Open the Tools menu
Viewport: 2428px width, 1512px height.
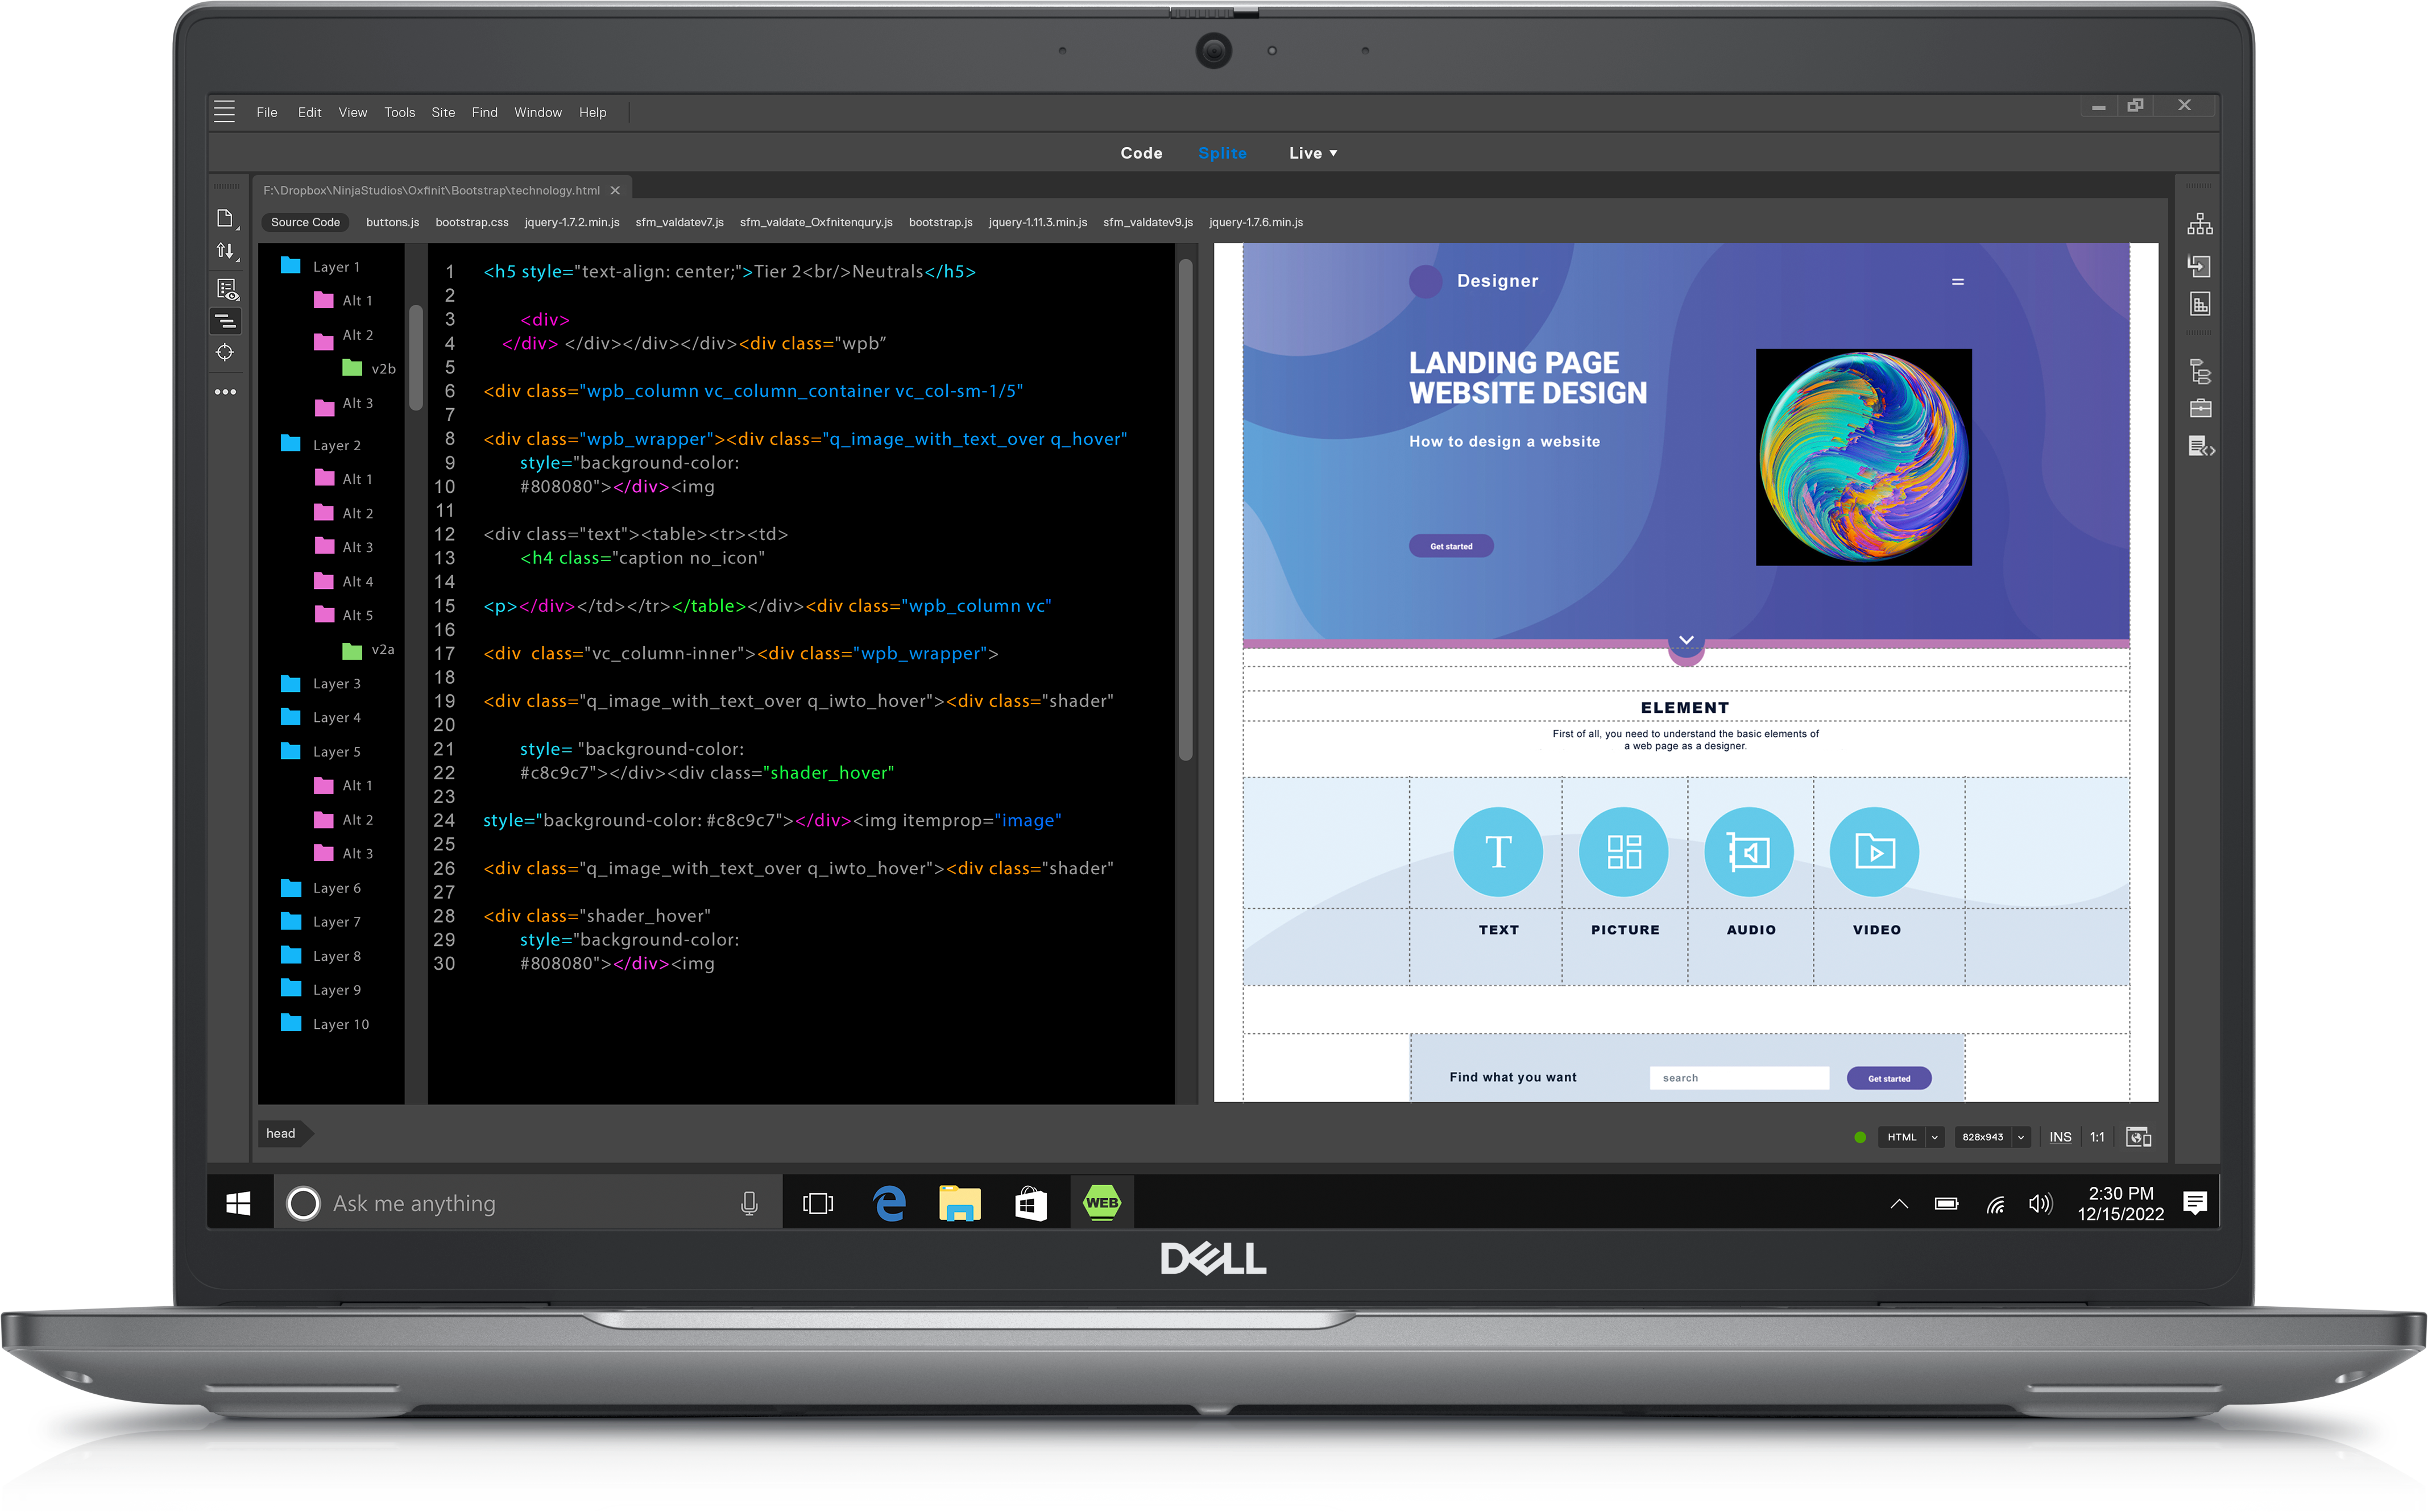(399, 112)
